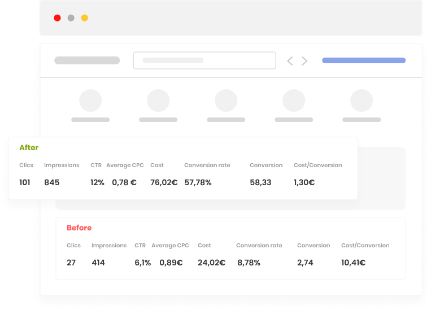
Task: Click the gray window dot
Action: (x=71, y=18)
